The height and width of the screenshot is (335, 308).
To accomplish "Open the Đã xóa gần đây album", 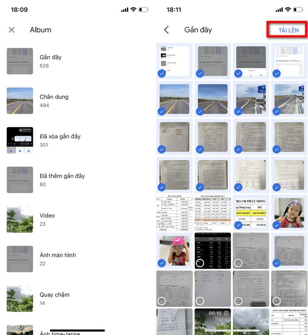I will (77, 140).
